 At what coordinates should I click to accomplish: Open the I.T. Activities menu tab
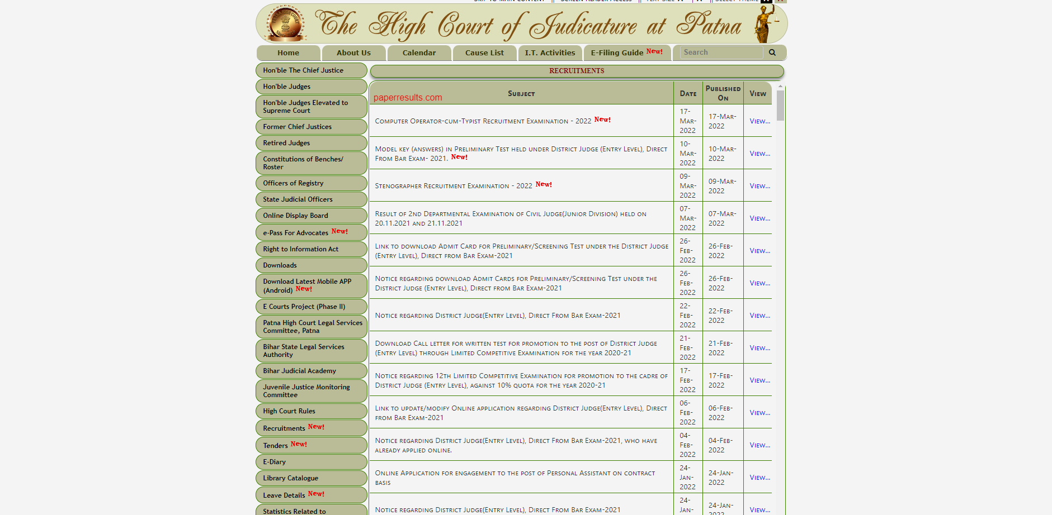[550, 53]
